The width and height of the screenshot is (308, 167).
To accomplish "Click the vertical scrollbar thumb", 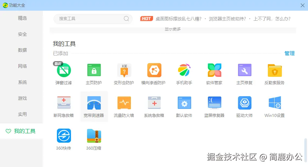I will tap(306, 150).
